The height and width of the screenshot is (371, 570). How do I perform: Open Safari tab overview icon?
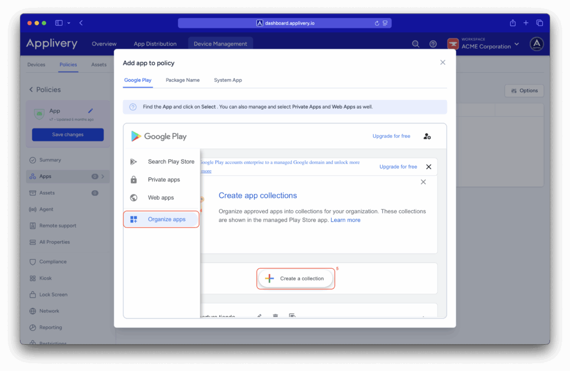tap(539, 23)
